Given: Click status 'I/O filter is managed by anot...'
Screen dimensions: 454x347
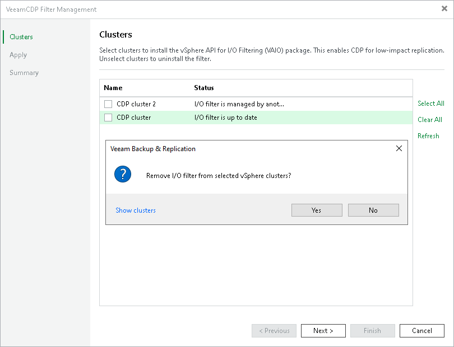Looking at the screenshot, I should (239, 104).
